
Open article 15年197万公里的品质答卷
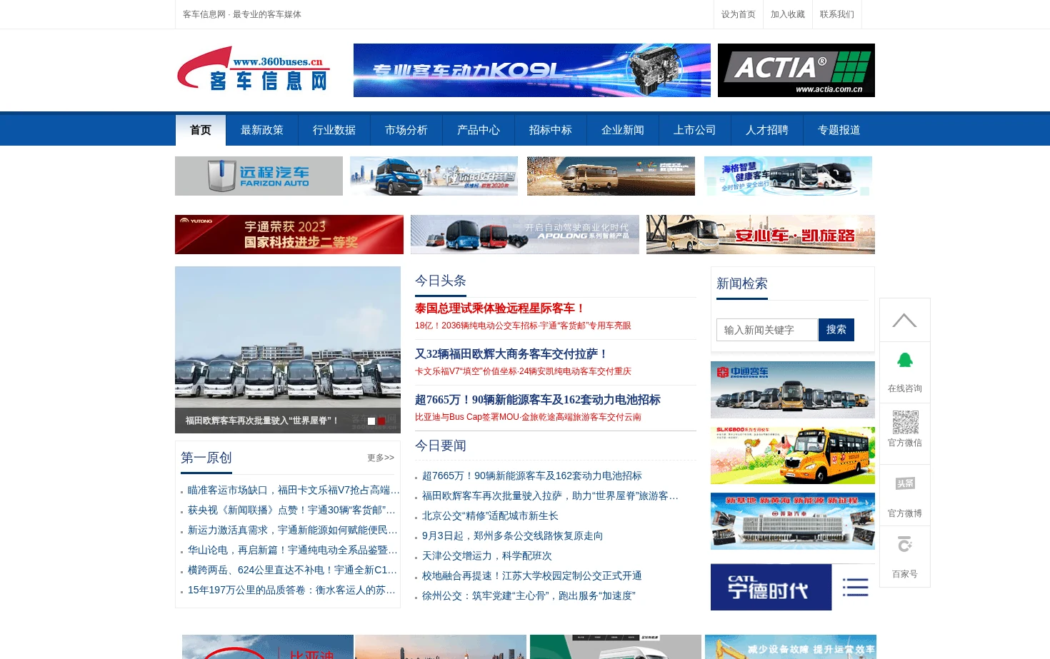click(x=291, y=590)
